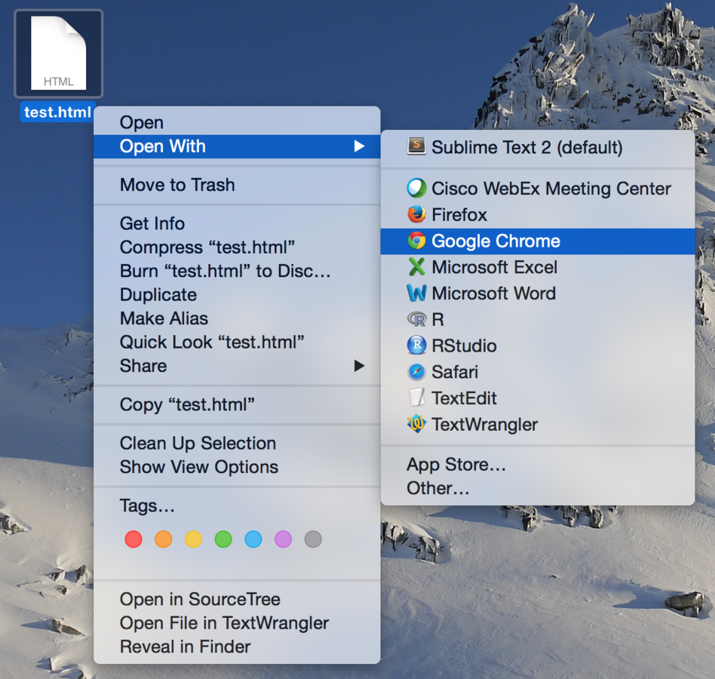Apply the red tag color
715x679 pixels.
point(133,539)
